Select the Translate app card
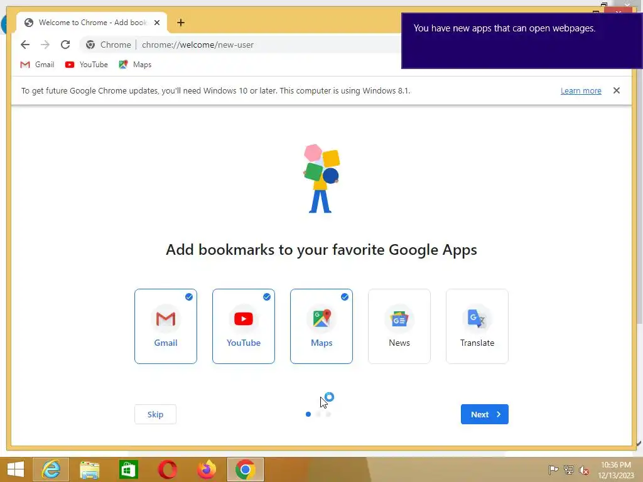The height and width of the screenshot is (482, 643). [477, 326]
